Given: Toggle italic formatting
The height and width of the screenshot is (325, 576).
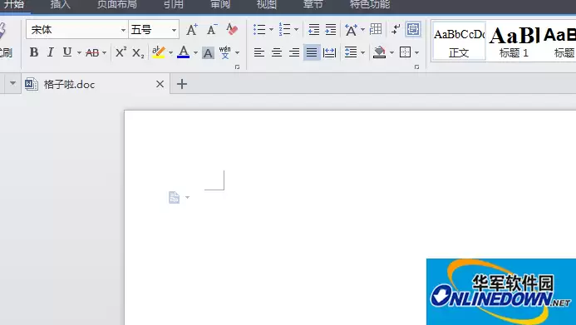Looking at the screenshot, I should (51, 52).
